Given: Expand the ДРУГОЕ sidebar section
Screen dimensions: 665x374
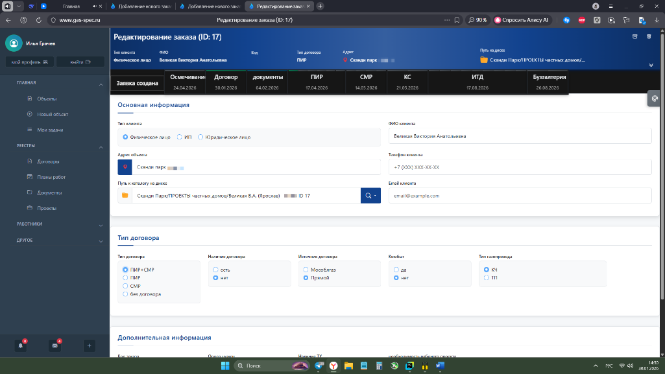Looking at the screenshot, I should (101, 241).
